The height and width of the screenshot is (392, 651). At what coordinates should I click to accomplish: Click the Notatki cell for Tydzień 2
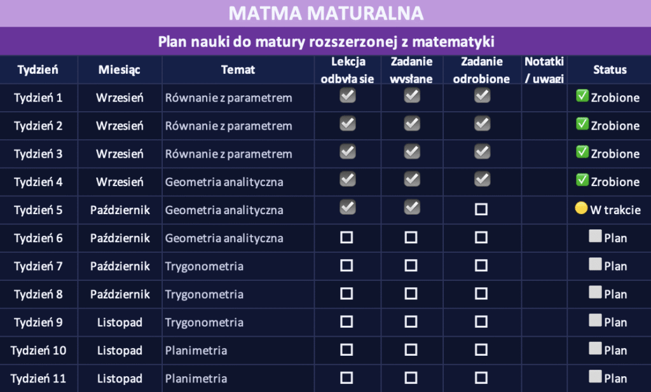tap(544, 126)
